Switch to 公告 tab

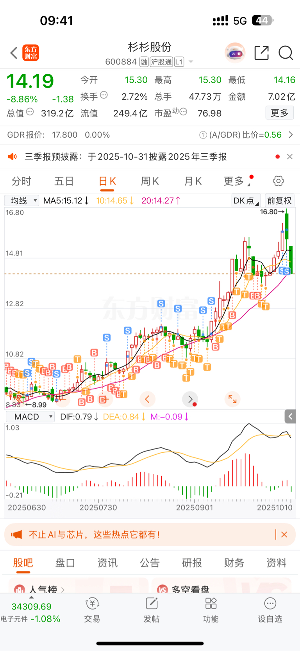(x=150, y=563)
